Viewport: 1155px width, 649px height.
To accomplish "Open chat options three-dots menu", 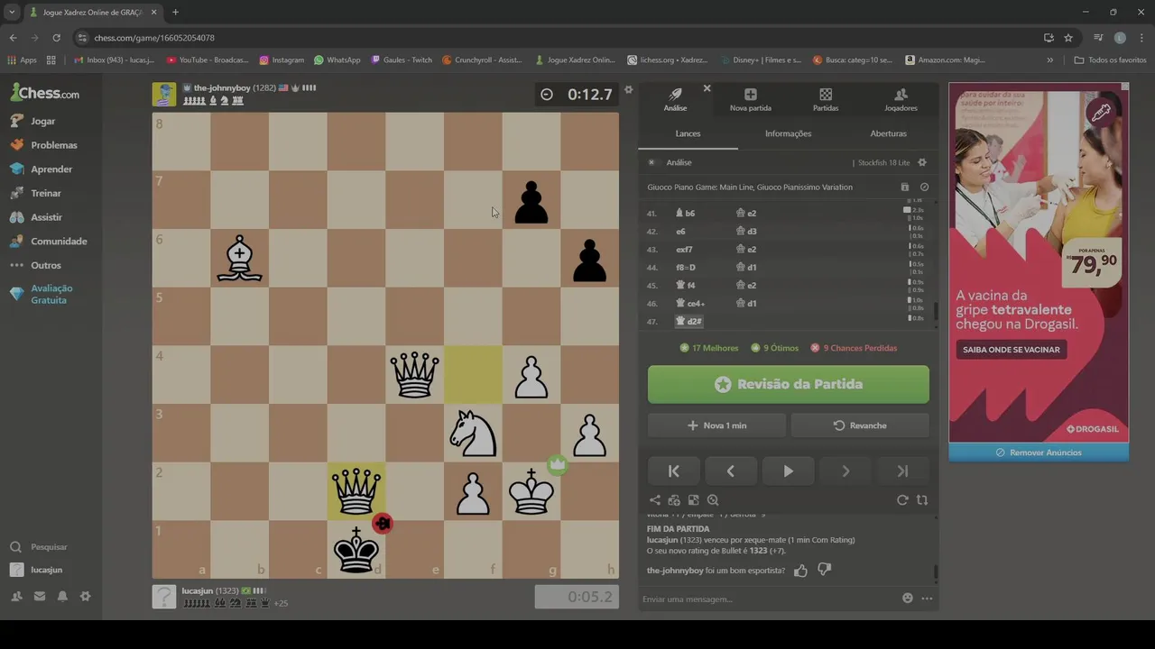I will (927, 599).
